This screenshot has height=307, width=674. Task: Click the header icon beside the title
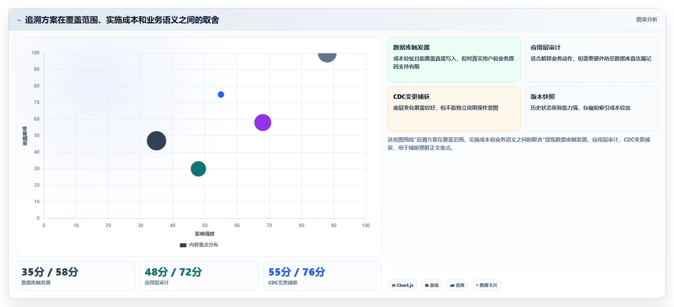pyautogui.click(x=19, y=20)
